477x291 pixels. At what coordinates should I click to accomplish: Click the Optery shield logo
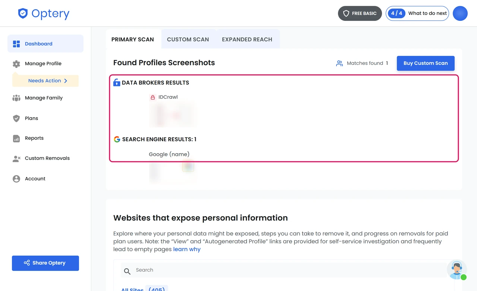pos(23,14)
